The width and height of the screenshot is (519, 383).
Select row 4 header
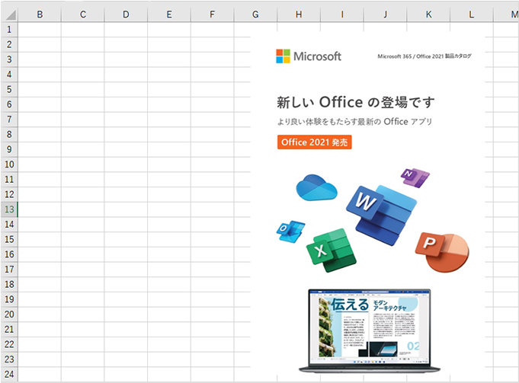9,75
